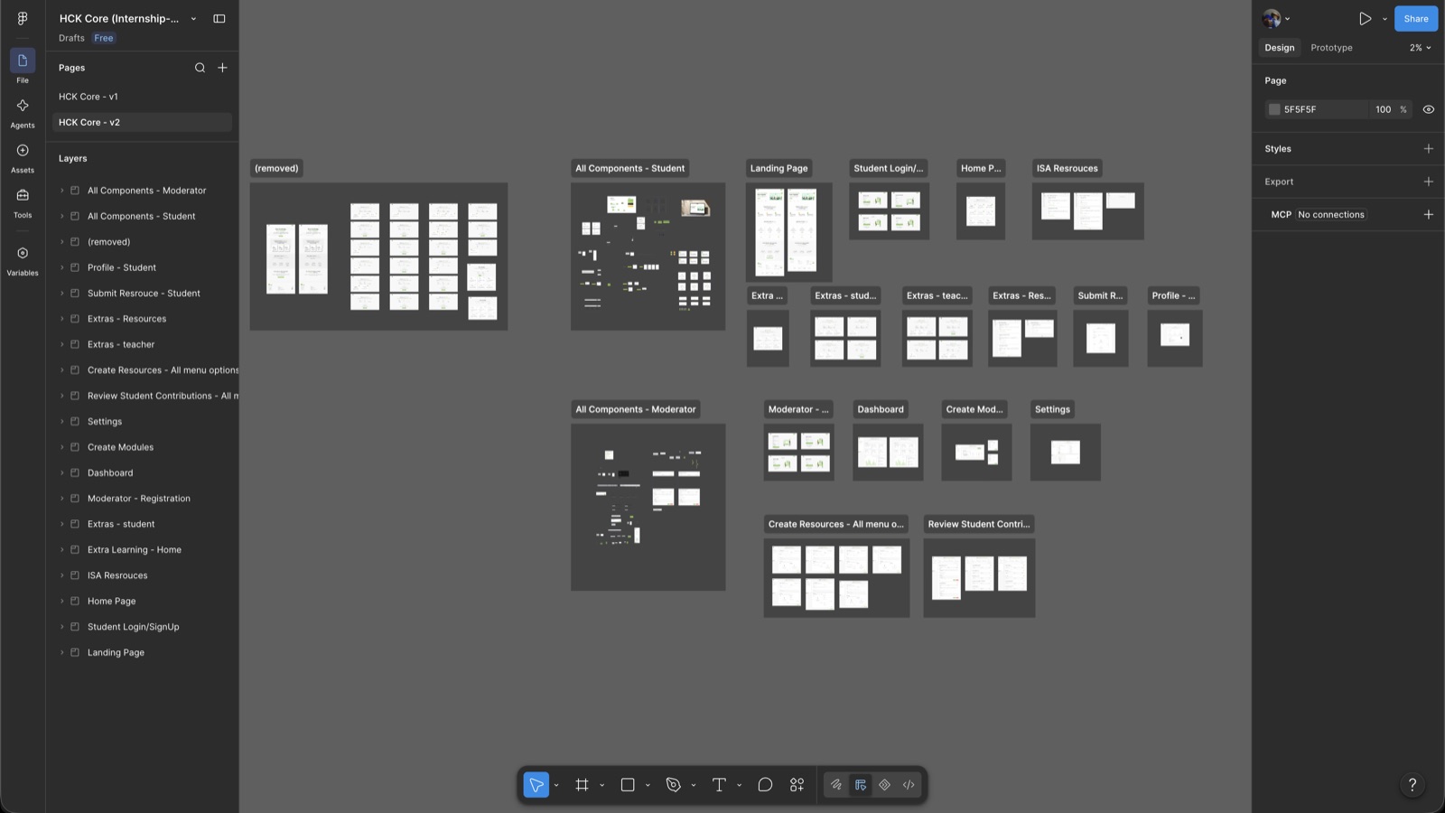
Task: Select the Rectangle shape tool
Action: coord(628,785)
